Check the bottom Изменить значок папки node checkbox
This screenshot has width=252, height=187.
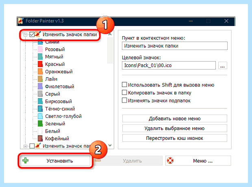pos(32,146)
